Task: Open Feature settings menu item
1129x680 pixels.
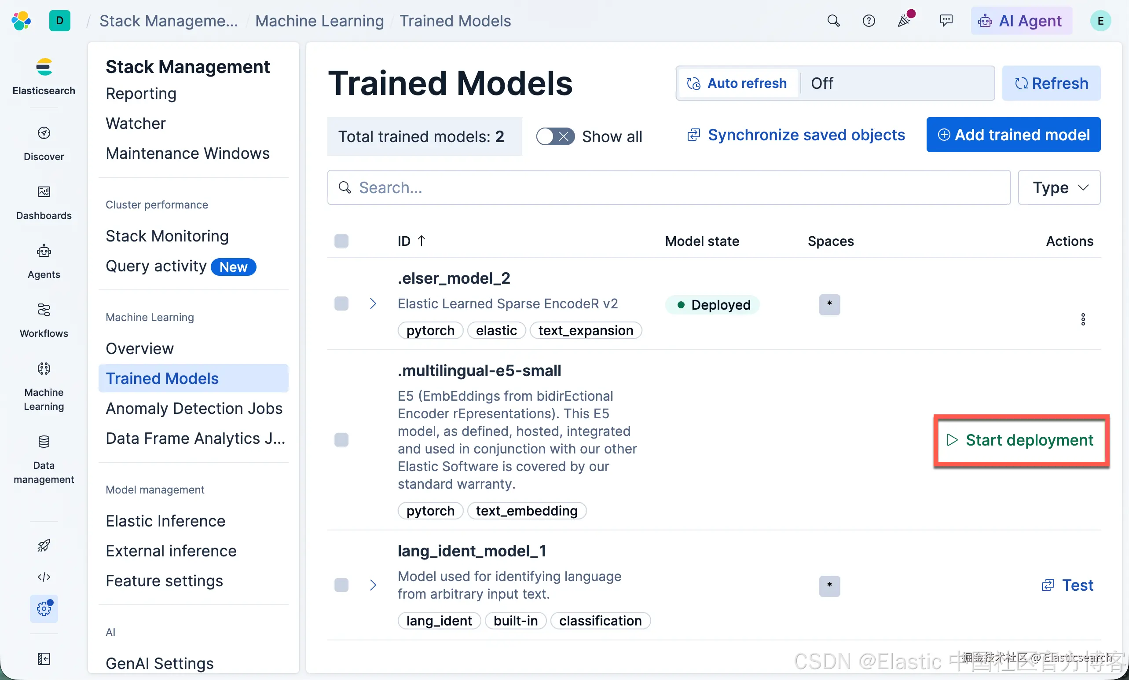Action: 165,581
